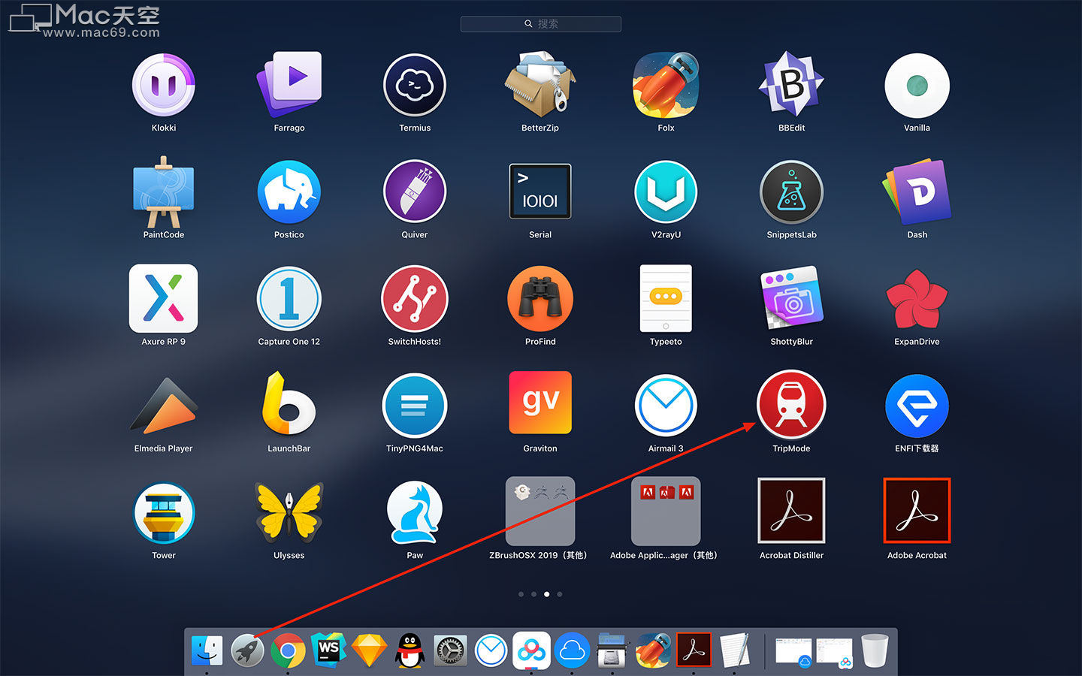
Task: Open ExpanDrive
Action: pos(917,299)
